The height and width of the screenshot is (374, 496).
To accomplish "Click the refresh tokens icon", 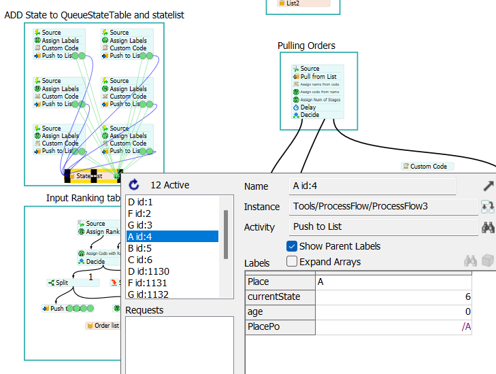I will (x=134, y=185).
